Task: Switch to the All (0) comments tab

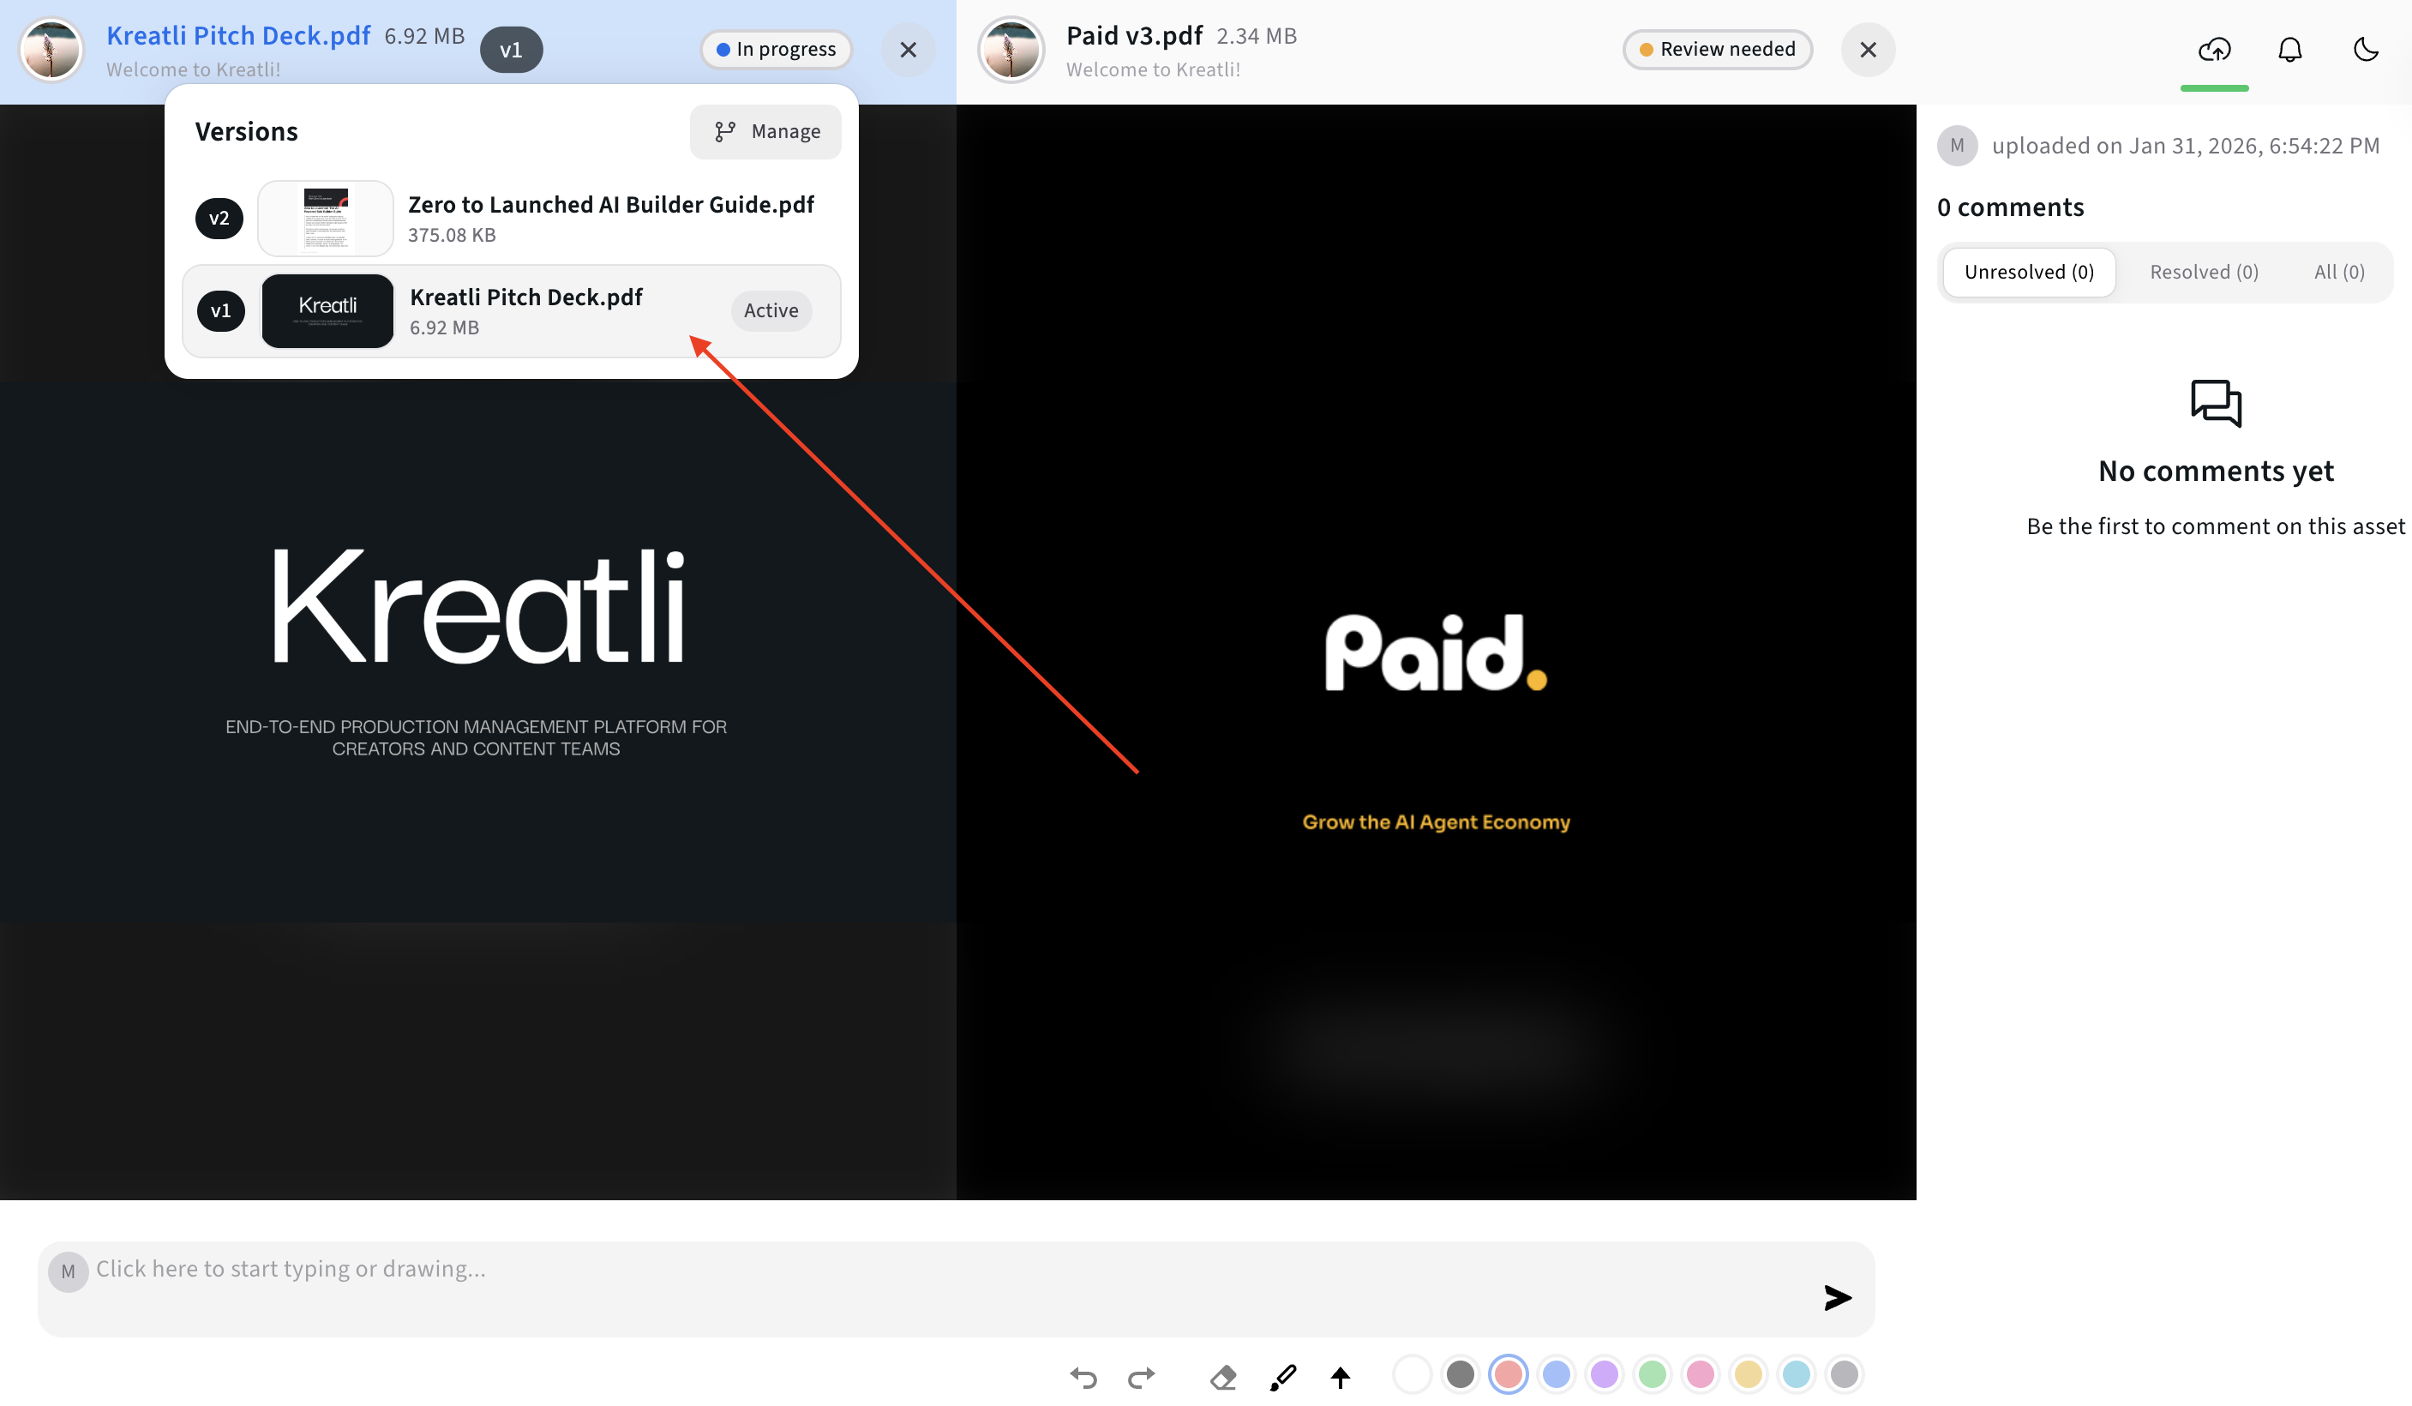Action: (x=2338, y=272)
